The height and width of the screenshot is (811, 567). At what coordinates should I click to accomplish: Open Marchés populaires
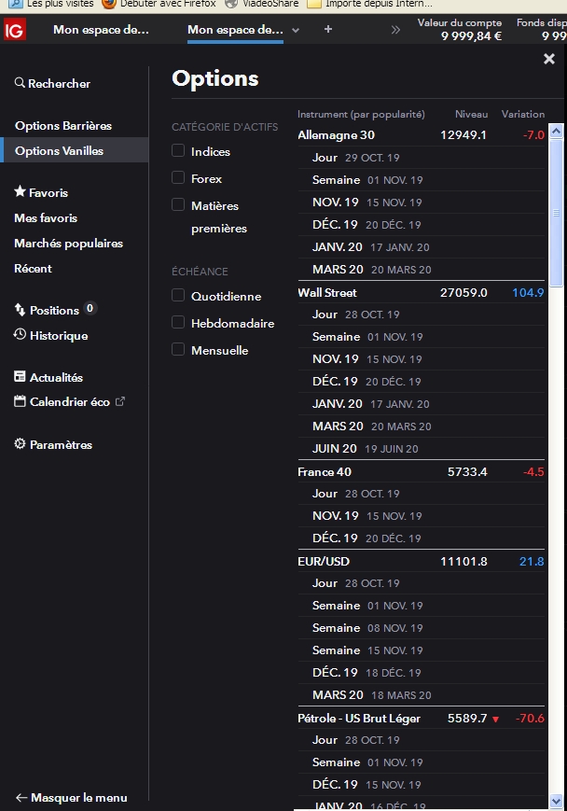click(68, 244)
